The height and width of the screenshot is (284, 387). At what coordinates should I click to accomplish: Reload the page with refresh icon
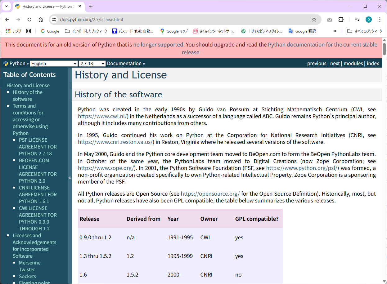(x=29, y=20)
